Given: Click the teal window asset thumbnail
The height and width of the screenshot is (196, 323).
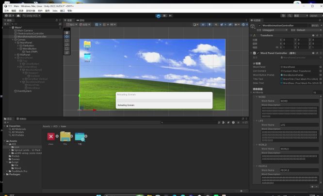Looking at the screenshot, I should (x=80, y=137).
